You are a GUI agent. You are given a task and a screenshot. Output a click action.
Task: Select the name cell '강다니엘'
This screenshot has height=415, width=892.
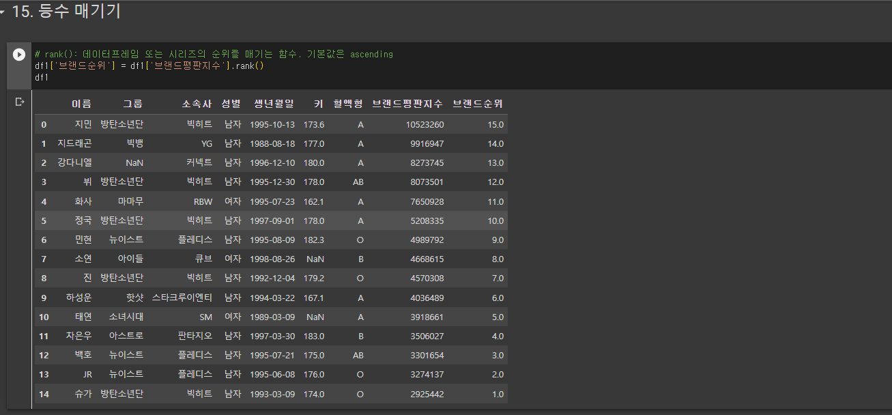pos(74,162)
